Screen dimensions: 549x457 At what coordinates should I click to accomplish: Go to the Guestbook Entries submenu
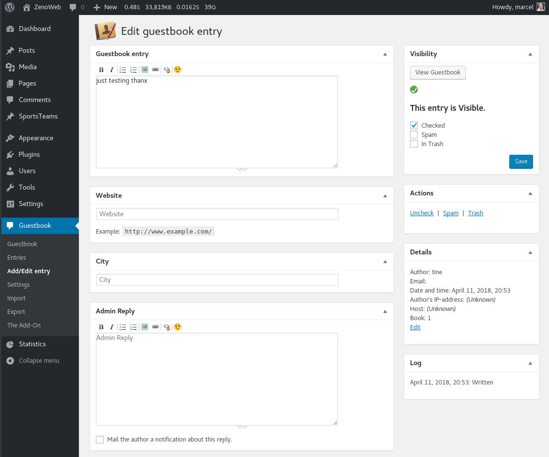[x=16, y=258]
